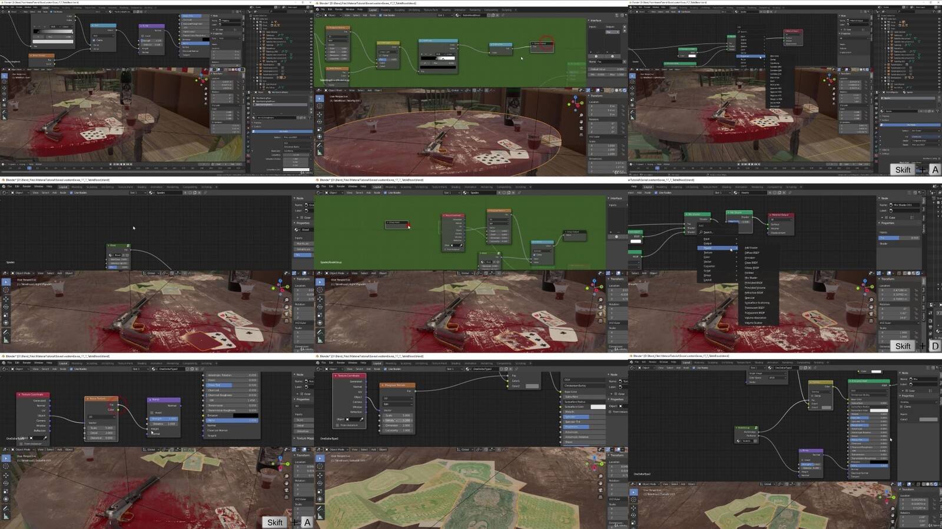Screen dimensions: 942x529
Task: Open Color Space sRGB dropdown on the image node
Action: tap(777, 378)
